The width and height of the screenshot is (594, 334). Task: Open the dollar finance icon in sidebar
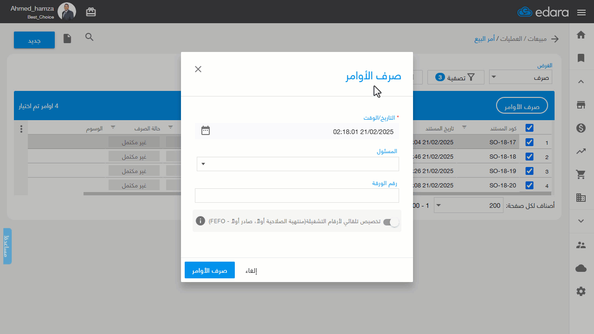tap(581, 128)
